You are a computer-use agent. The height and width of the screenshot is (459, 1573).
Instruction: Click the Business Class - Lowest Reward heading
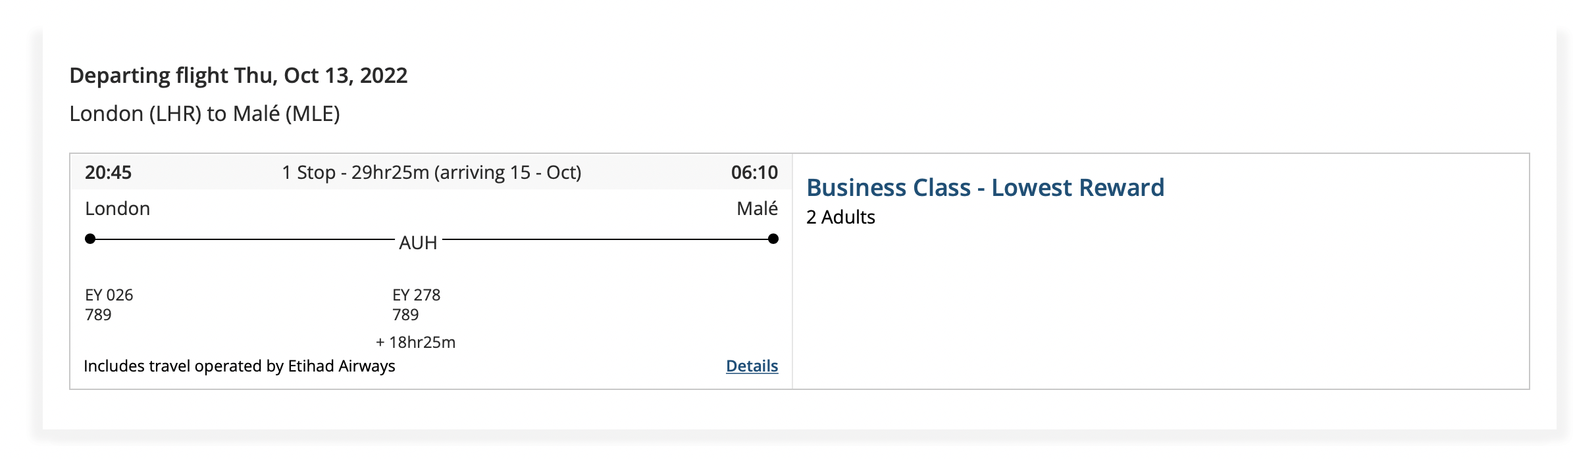[x=985, y=187]
